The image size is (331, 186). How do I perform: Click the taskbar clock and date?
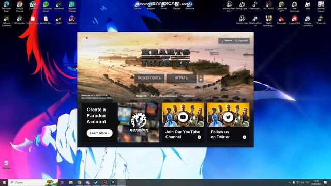click(x=316, y=182)
